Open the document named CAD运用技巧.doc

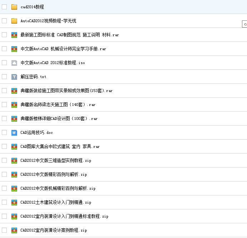coord(36,132)
